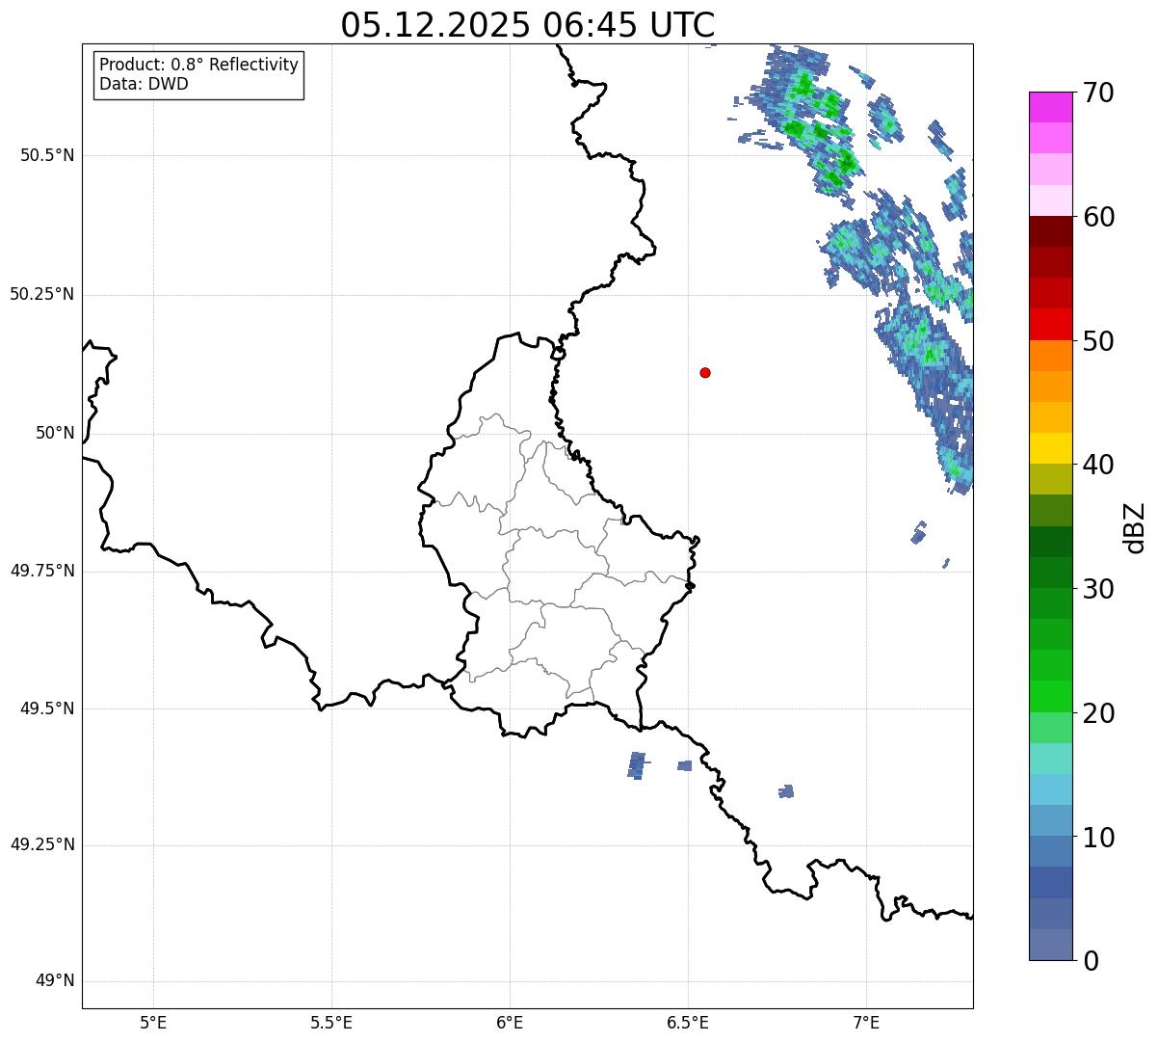The image size is (1158, 1042).
Task: Click the colorbar tick label "70"
Action: [x=1097, y=93]
